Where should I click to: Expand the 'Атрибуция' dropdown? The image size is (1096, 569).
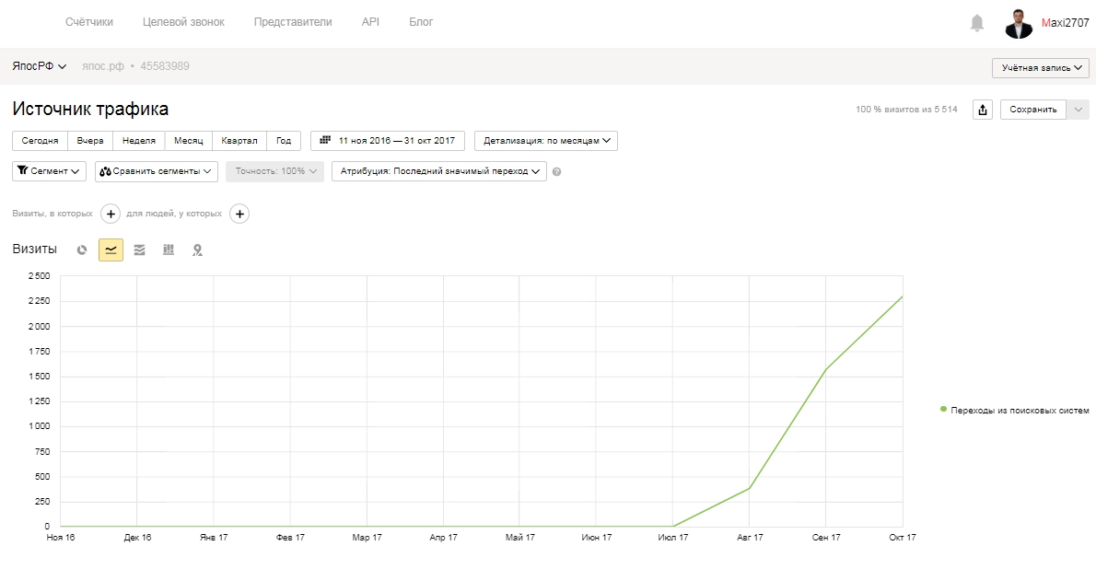pyautogui.click(x=439, y=171)
